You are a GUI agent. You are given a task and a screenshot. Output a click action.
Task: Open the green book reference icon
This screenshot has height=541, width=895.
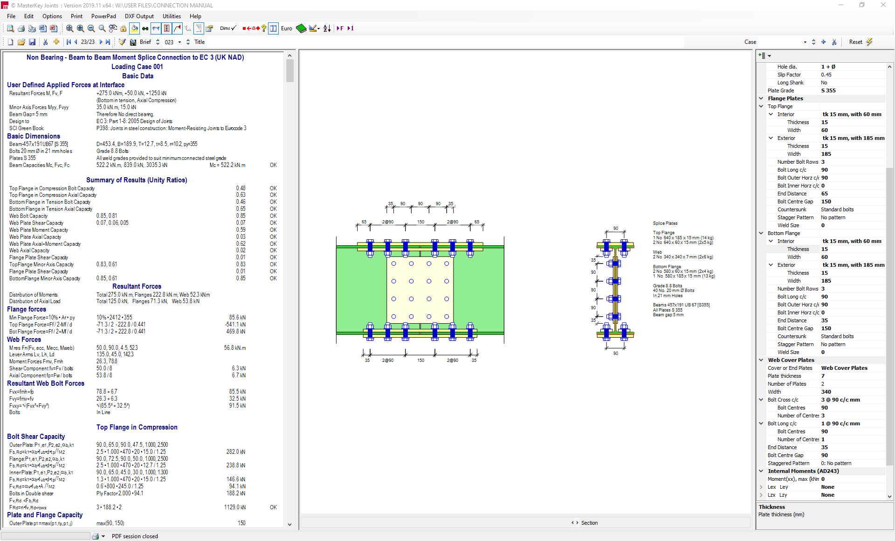pos(301,28)
